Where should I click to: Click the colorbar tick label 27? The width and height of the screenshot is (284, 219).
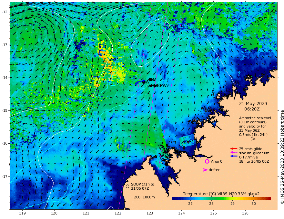(x=190, y=204)
